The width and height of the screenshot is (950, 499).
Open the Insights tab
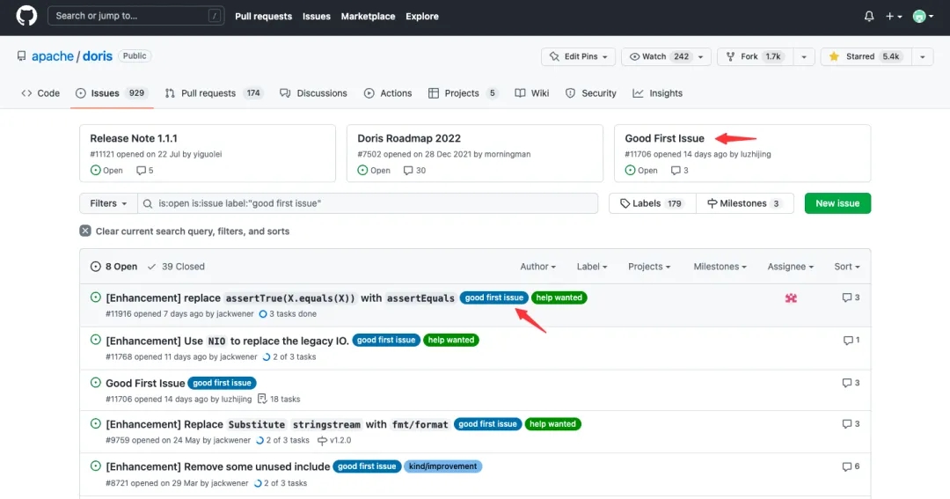click(x=657, y=93)
